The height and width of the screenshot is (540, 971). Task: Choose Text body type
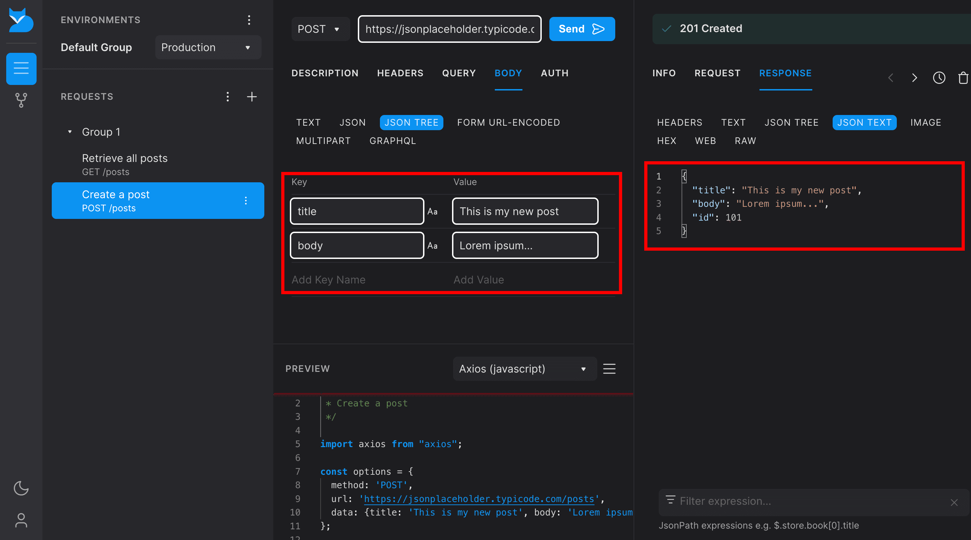click(308, 123)
